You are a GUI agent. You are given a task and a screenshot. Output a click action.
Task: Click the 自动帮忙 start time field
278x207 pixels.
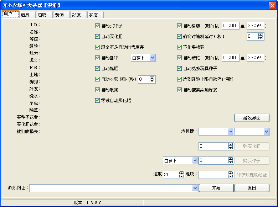(231, 58)
